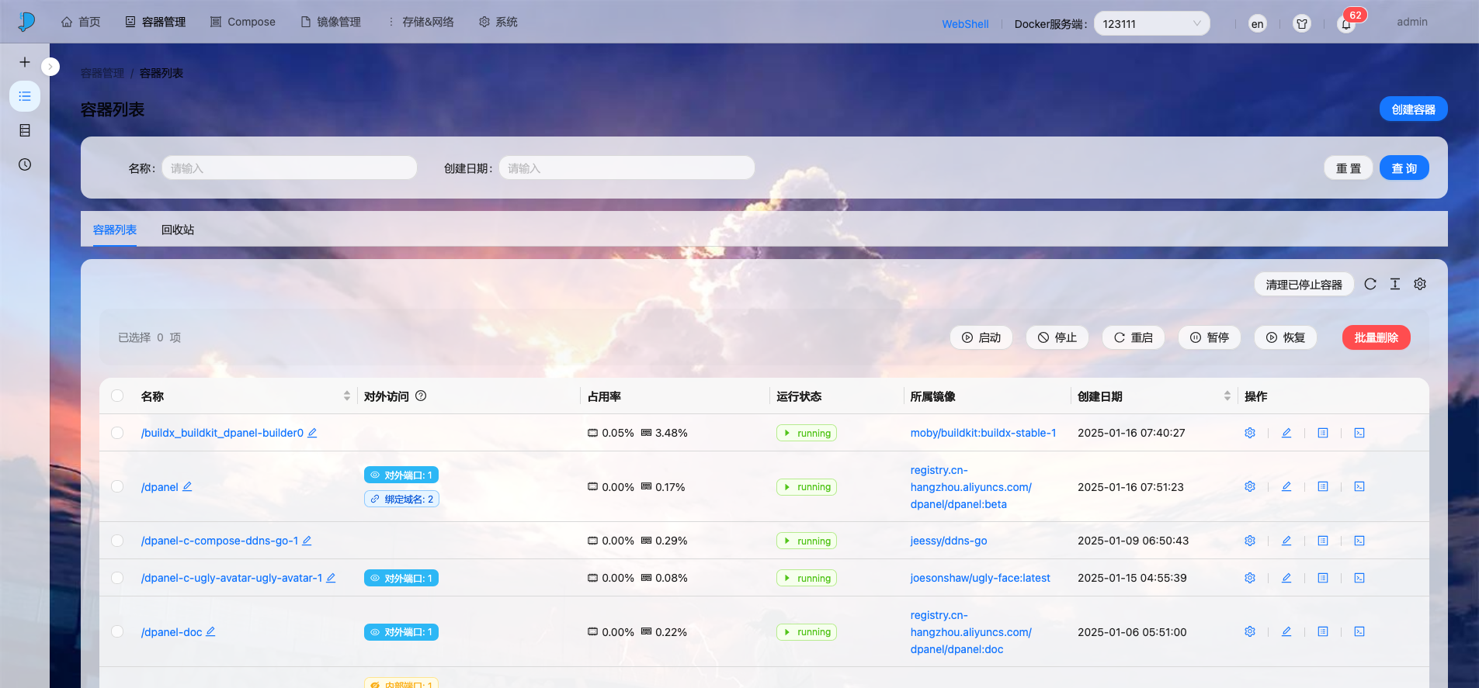
Task: Open the Compose menu
Action: click(x=243, y=22)
